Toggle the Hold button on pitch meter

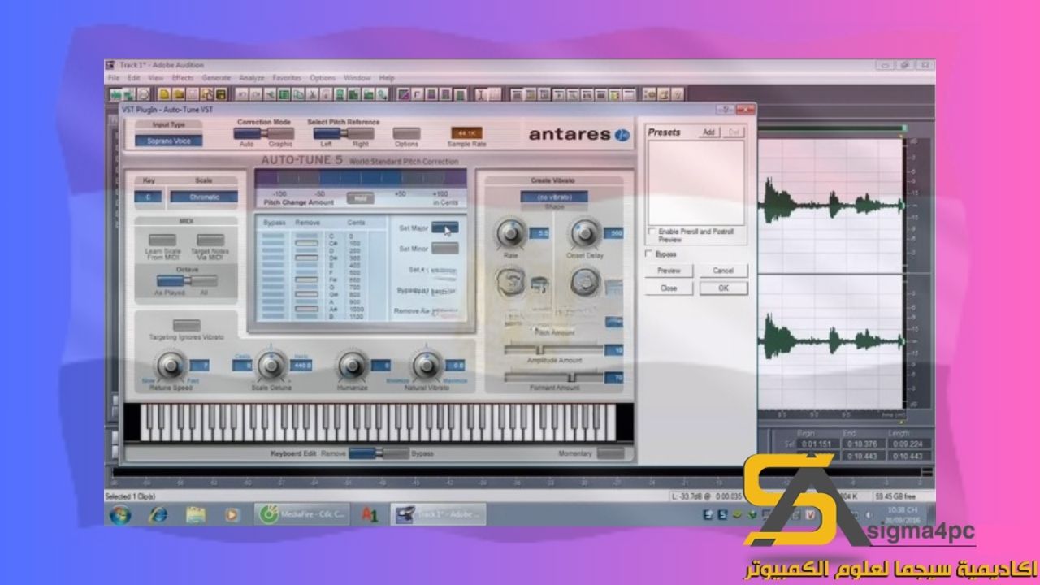coord(360,197)
